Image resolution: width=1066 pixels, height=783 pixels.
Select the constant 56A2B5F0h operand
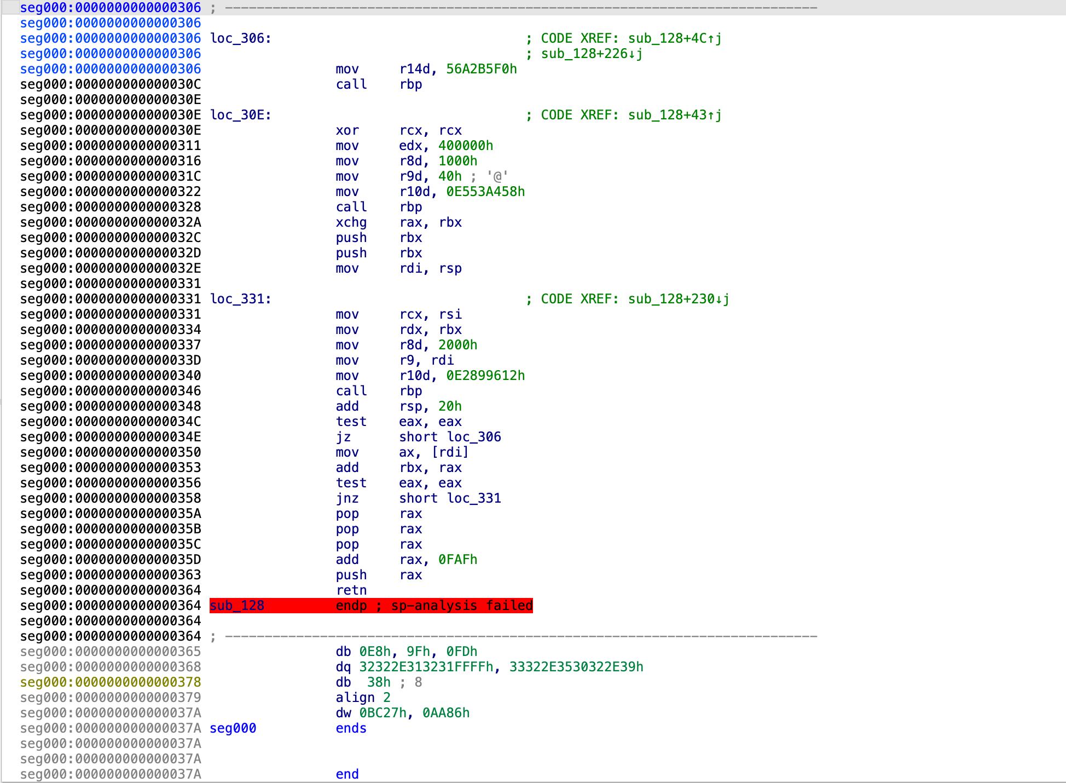(481, 69)
